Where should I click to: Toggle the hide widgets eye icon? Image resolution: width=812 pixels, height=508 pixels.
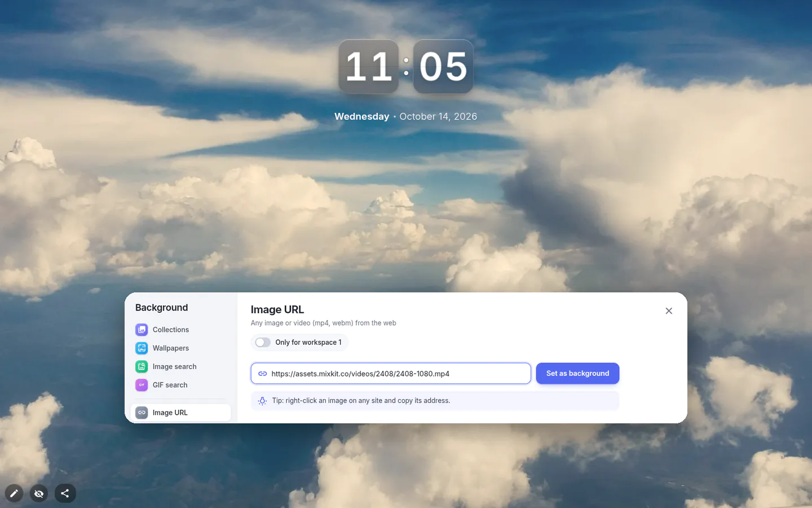[39, 493]
